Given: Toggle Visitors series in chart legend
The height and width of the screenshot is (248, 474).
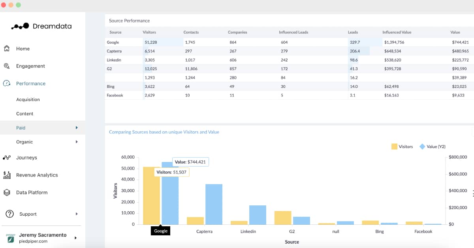Looking at the screenshot, I should click(x=402, y=147).
